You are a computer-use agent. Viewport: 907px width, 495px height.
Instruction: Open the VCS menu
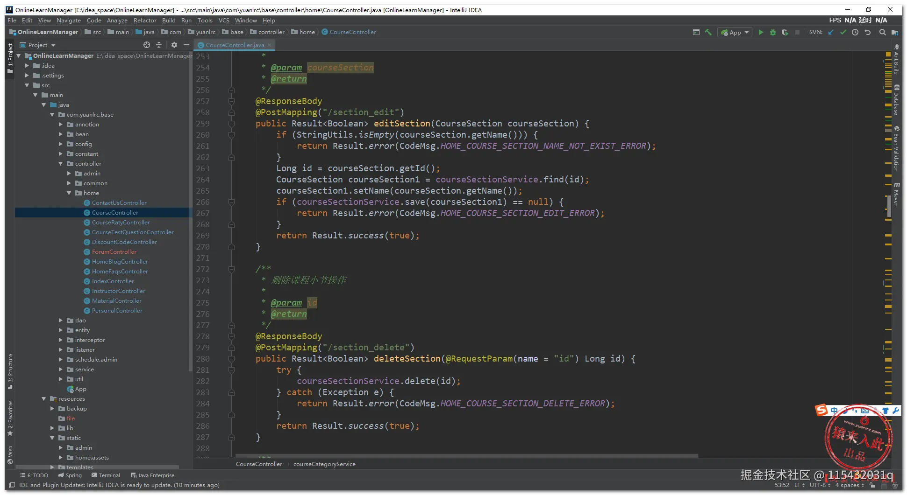[x=224, y=21]
